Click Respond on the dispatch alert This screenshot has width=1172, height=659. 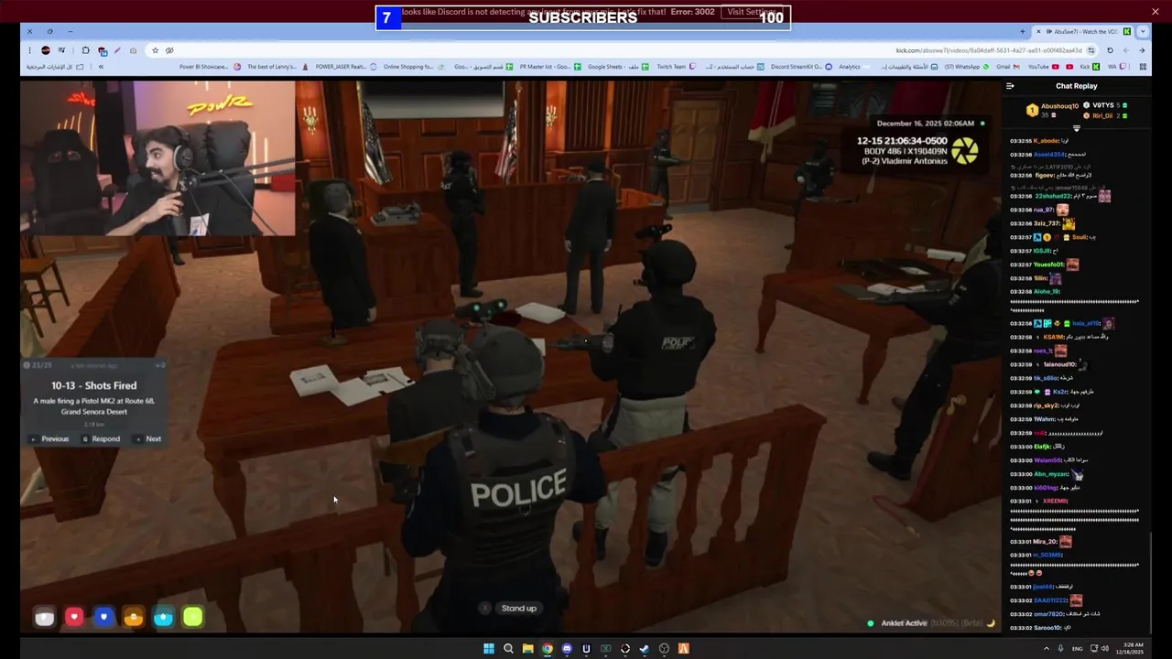point(101,438)
